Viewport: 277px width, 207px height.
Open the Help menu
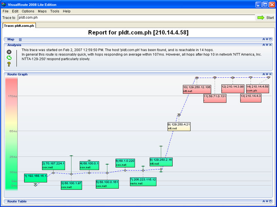(x=66, y=11)
